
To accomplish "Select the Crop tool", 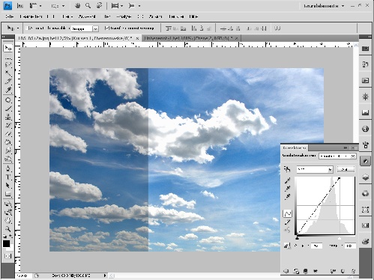I will [x=8, y=81].
